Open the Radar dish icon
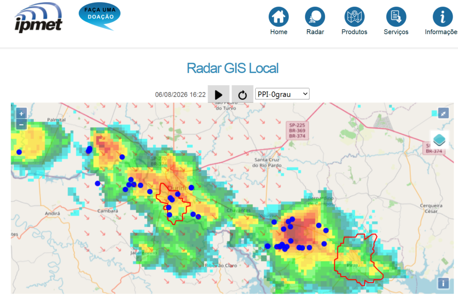The image size is (458, 298). 315,17
